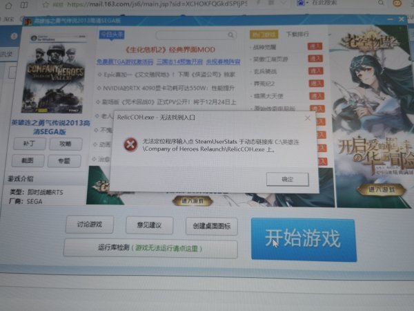Click the browser reading-mode book icon
Viewport: 414px width, 311px height.
pyautogui.click(x=24, y=5)
